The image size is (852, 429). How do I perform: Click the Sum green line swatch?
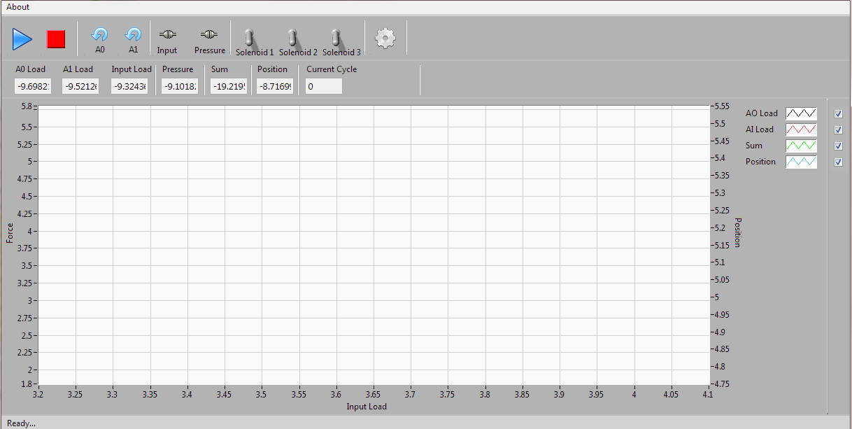click(x=801, y=146)
